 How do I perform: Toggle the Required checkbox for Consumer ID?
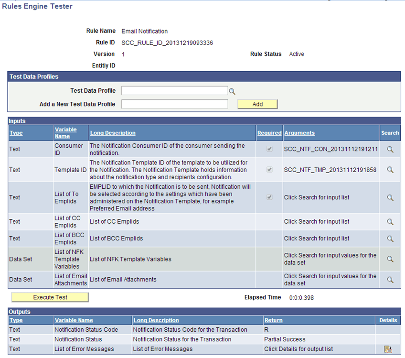pyautogui.click(x=269, y=149)
